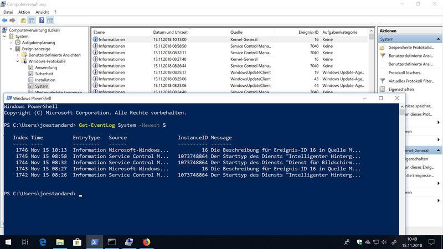Open the Datei menu

coord(8,12)
